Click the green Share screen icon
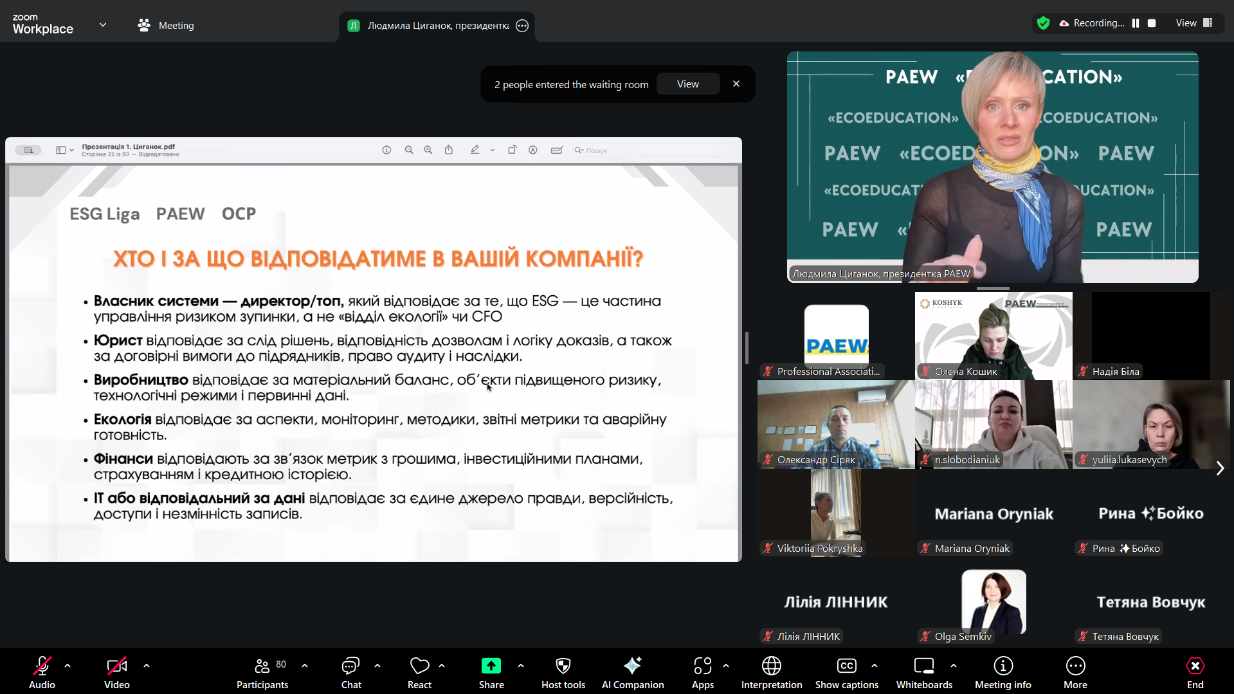The width and height of the screenshot is (1234, 694). (491, 666)
